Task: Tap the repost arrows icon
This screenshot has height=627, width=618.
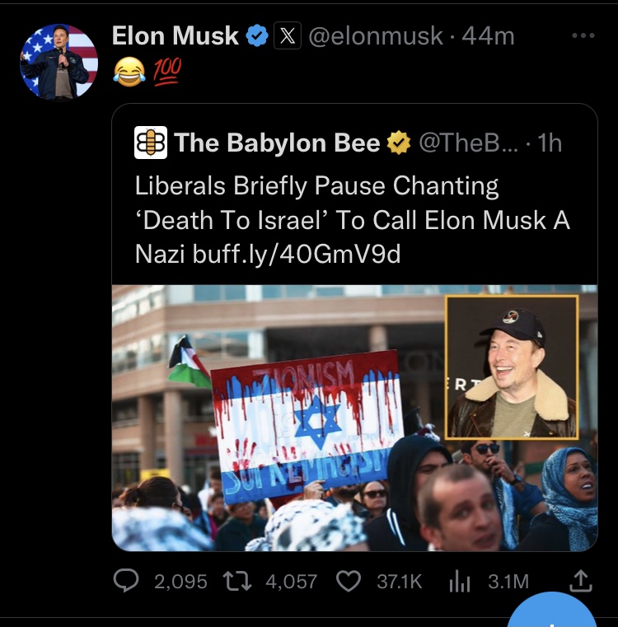Action: 240,581
